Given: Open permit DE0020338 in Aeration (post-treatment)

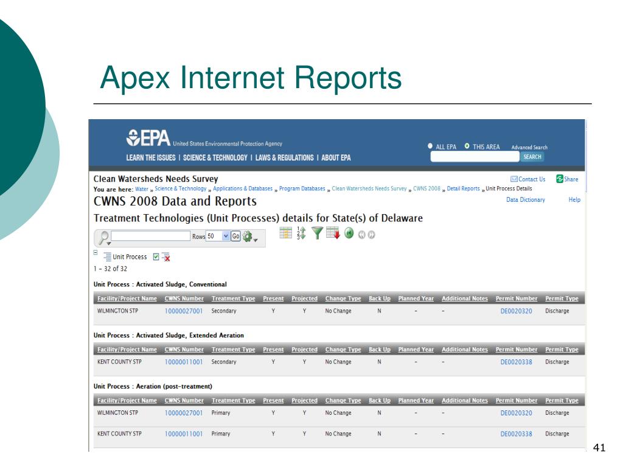Looking at the screenshot, I should pos(516,434).
